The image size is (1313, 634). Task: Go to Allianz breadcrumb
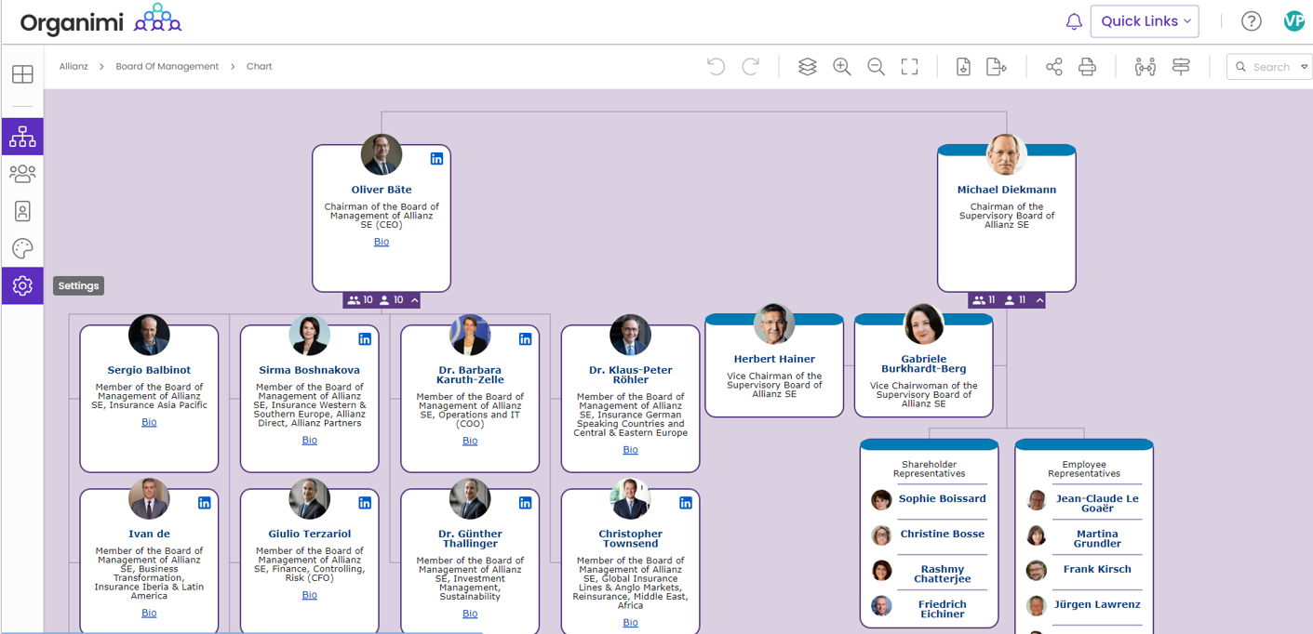pyautogui.click(x=74, y=66)
